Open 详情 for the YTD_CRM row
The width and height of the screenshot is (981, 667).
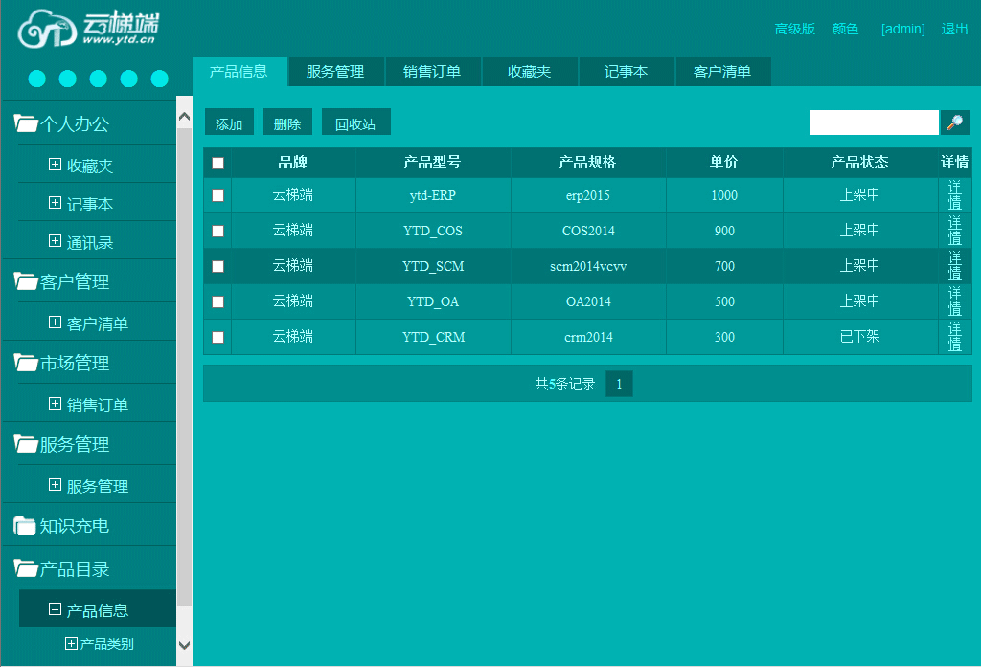pyautogui.click(x=955, y=337)
